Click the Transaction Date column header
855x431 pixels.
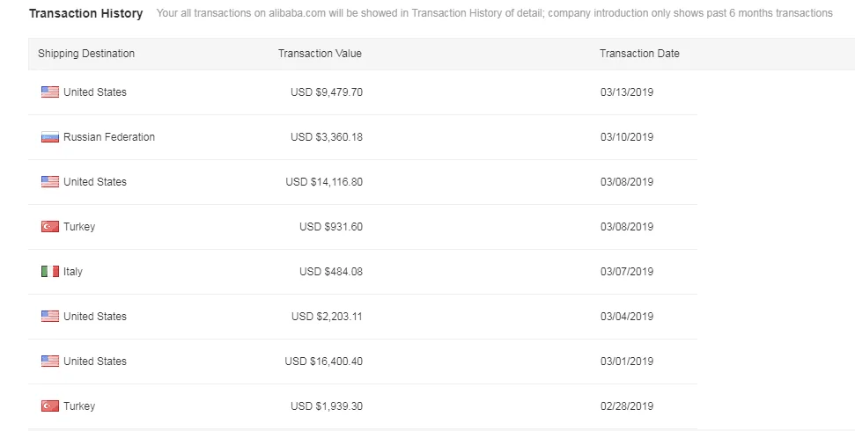click(x=639, y=54)
